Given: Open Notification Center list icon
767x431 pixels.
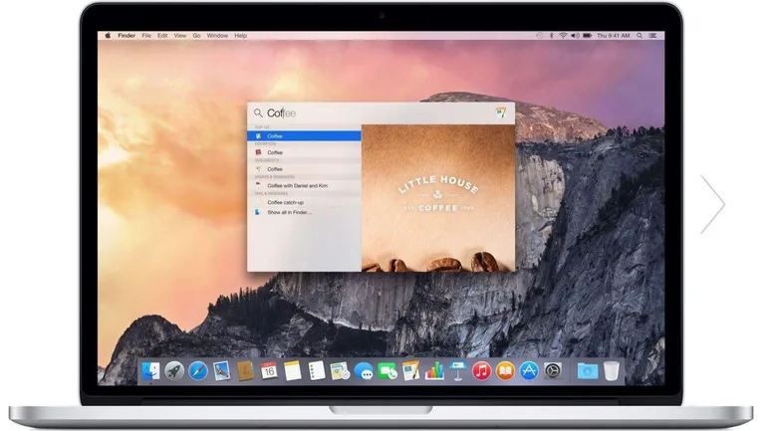Looking at the screenshot, I should pos(652,36).
